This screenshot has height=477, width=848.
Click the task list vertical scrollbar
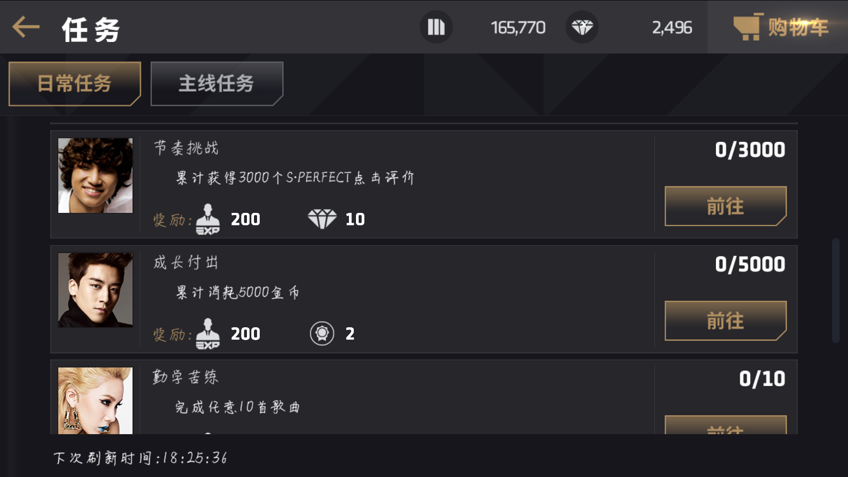pos(836,290)
